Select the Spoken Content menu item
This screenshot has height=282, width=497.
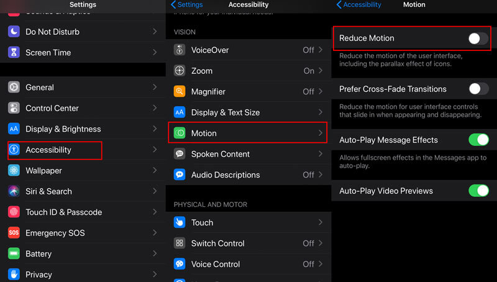[248, 154]
